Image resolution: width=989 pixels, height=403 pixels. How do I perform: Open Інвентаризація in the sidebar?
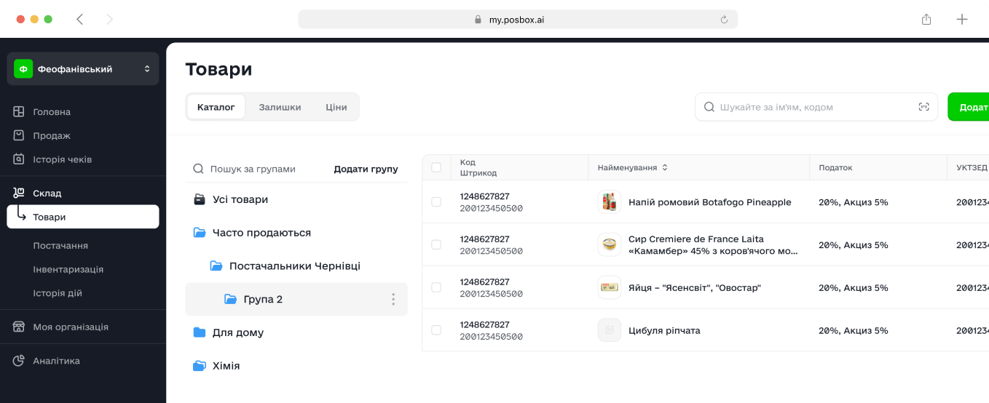tap(68, 269)
